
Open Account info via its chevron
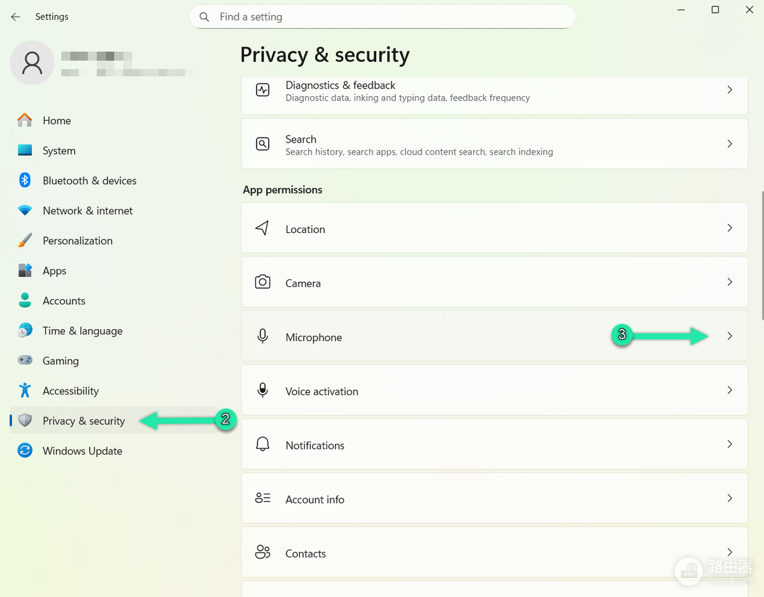[x=730, y=498]
